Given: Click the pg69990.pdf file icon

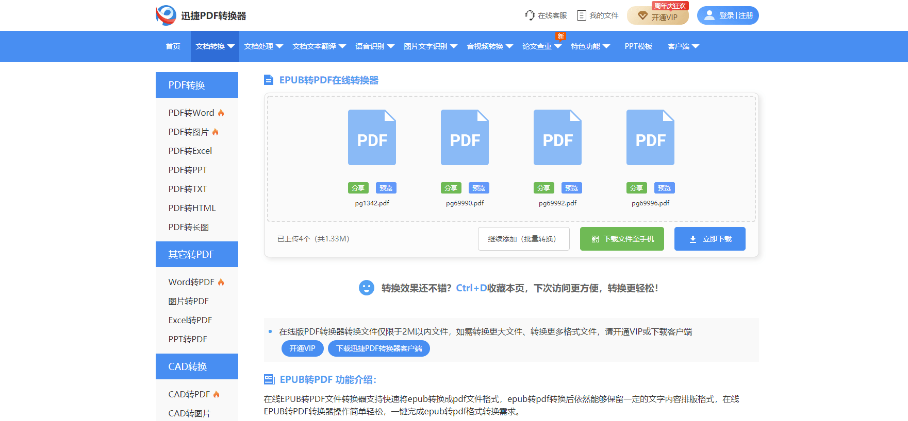Looking at the screenshot, I should [465, 137].
